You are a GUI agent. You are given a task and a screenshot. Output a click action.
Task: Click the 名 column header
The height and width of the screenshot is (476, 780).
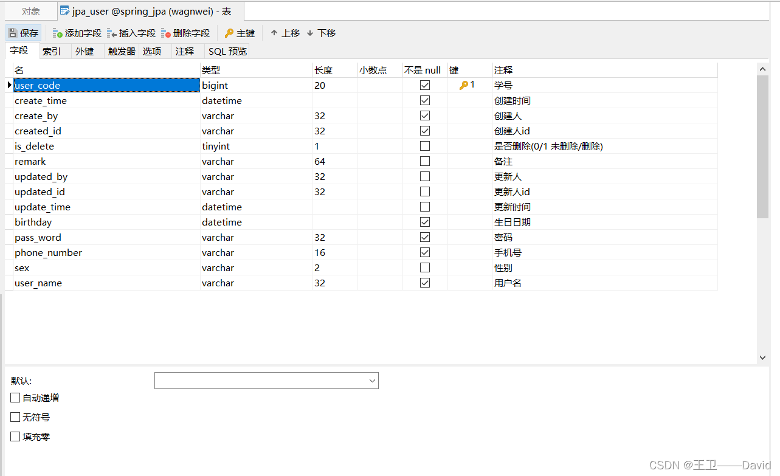pos(106,70)
